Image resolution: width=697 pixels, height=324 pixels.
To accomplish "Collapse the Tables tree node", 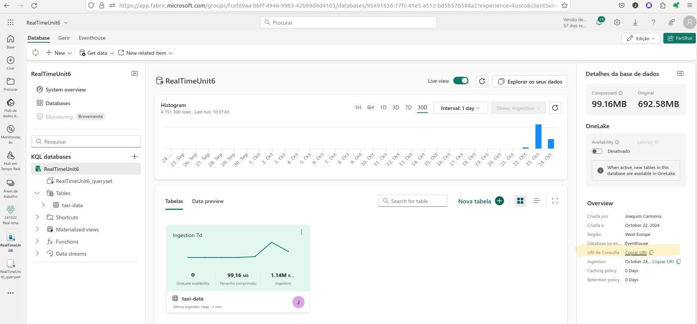I will (x=37, y=193).
